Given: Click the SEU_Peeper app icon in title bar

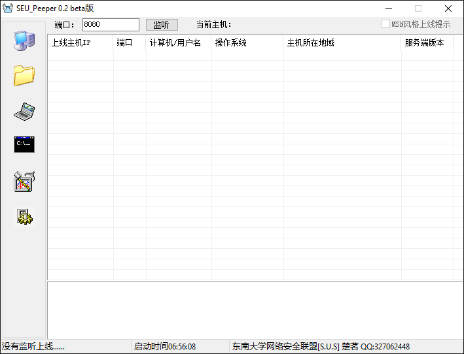Looking at the screenshot, I should coord(8,8).
